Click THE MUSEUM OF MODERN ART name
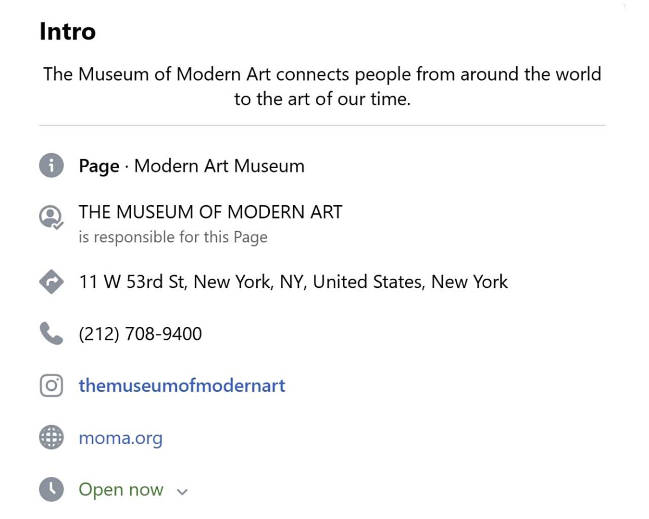Image resolution: width=649 pixels, height=519 pixels. pyautogui.click(x=211, y=212)
